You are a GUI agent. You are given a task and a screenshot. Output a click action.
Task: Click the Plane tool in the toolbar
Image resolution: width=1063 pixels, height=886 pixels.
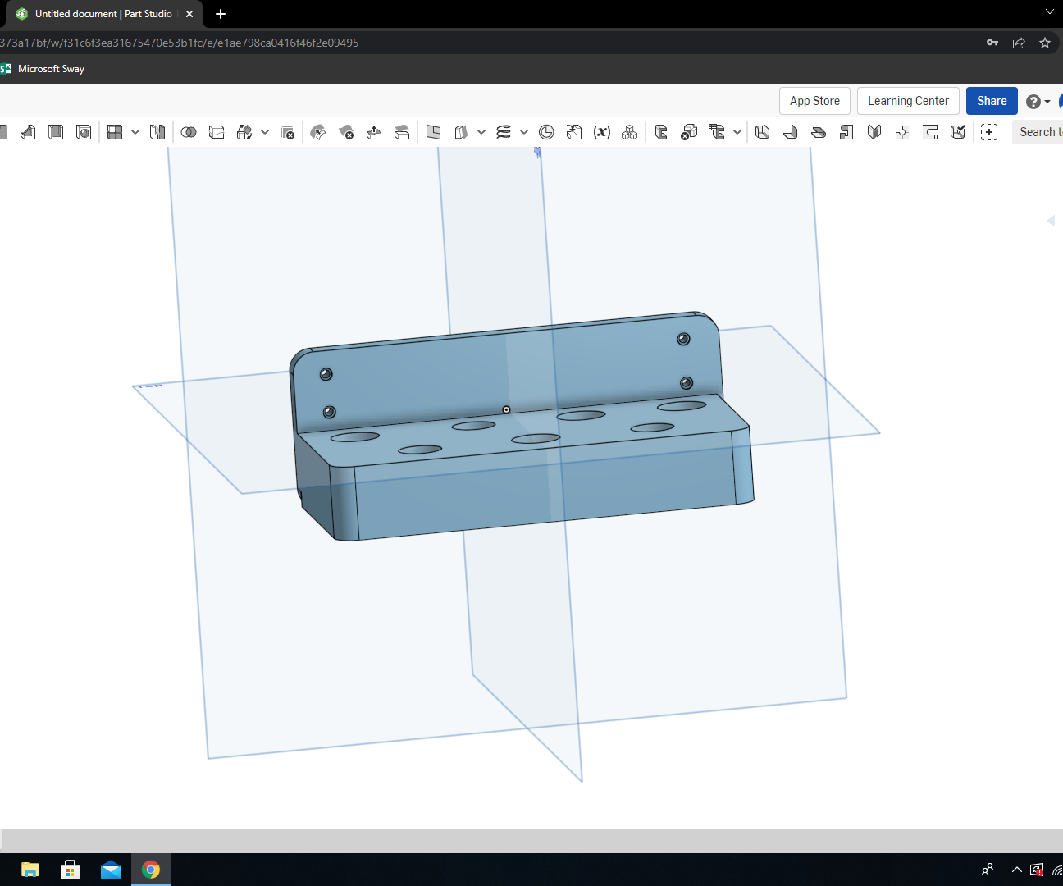coord(434,132)
